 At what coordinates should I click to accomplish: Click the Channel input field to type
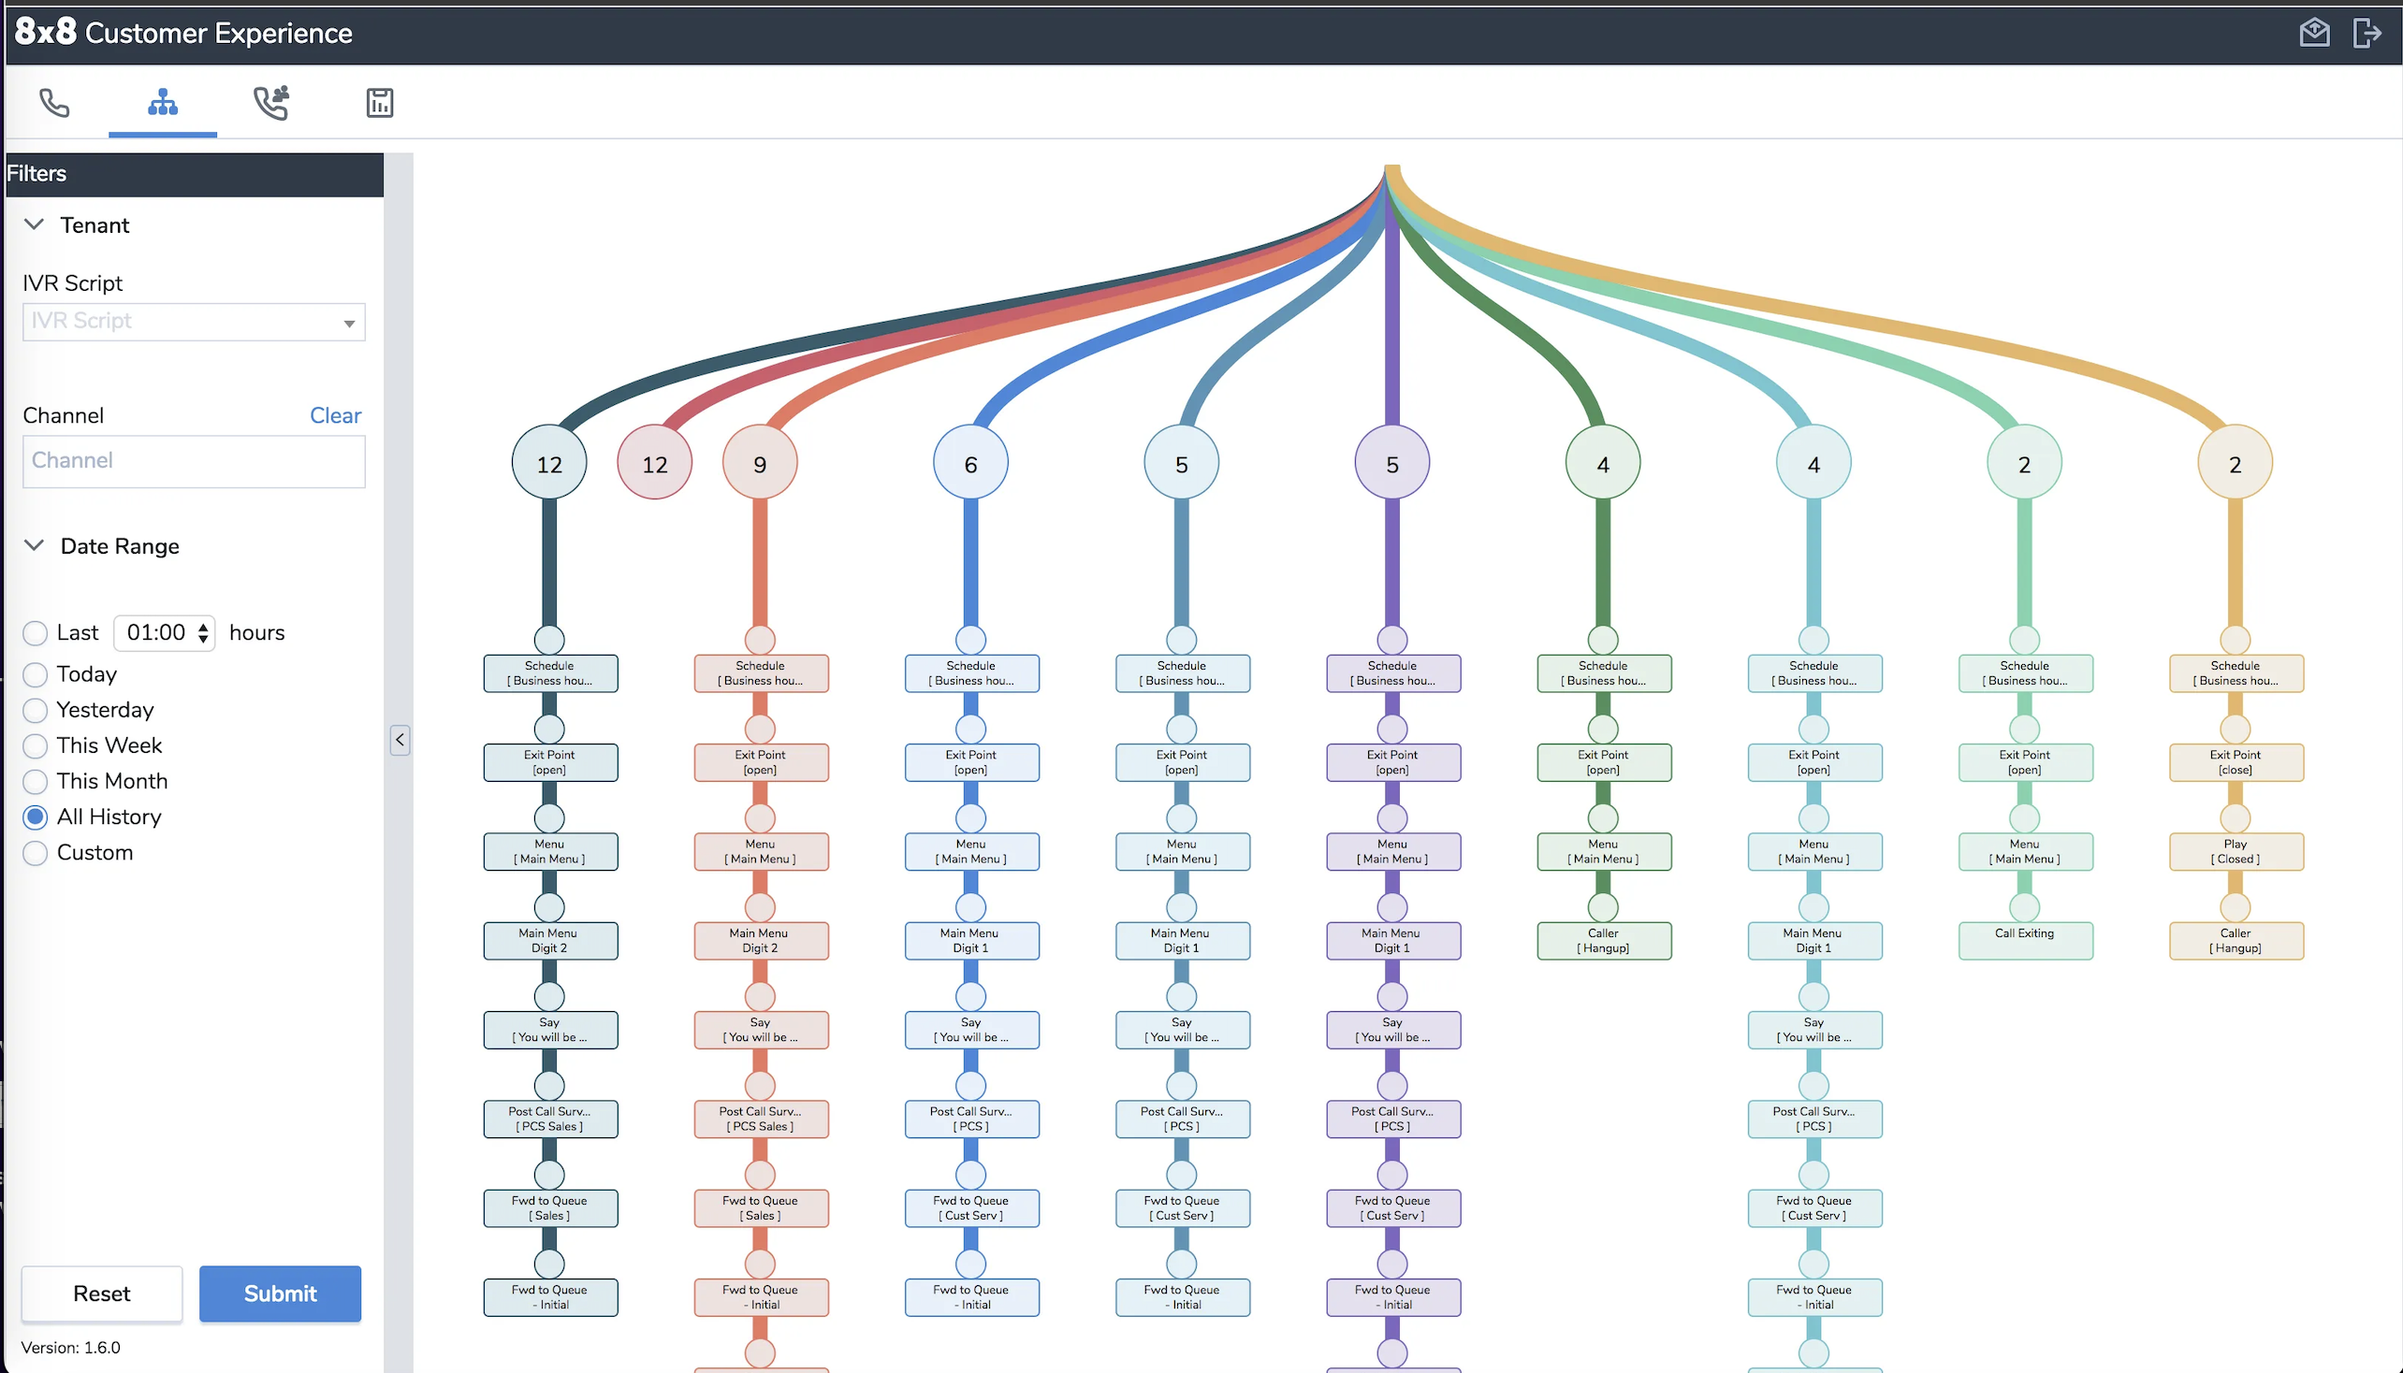click(192, 459)
